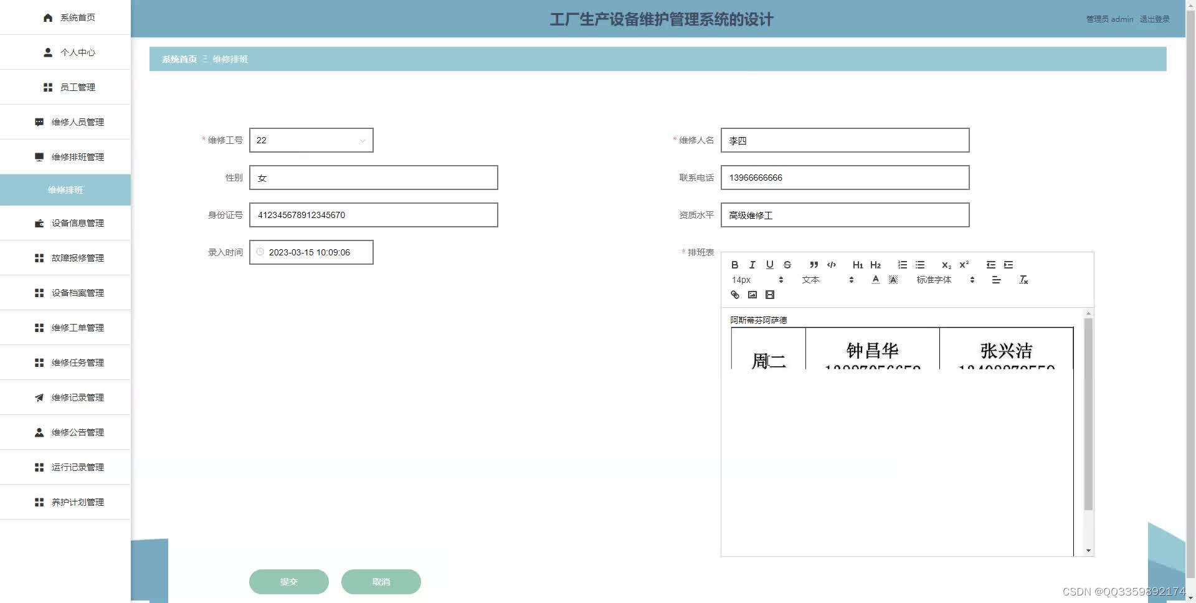Toggle superscript formatting
The width and height of the screenshot is (1196, 603).
[x=964, y=265]
